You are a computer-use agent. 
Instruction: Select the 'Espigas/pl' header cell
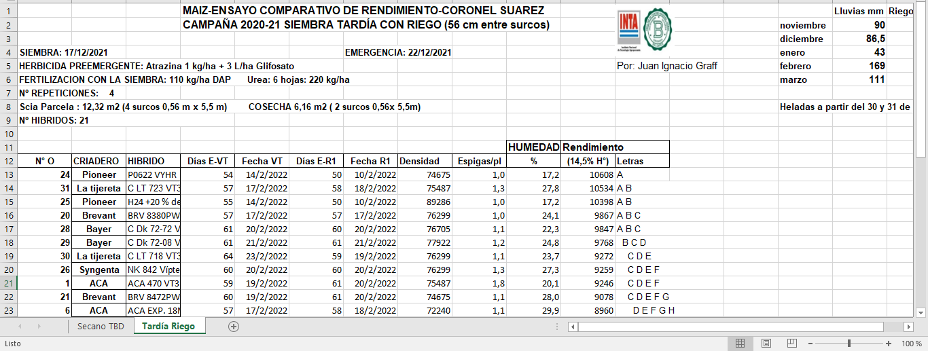(480, 161)
